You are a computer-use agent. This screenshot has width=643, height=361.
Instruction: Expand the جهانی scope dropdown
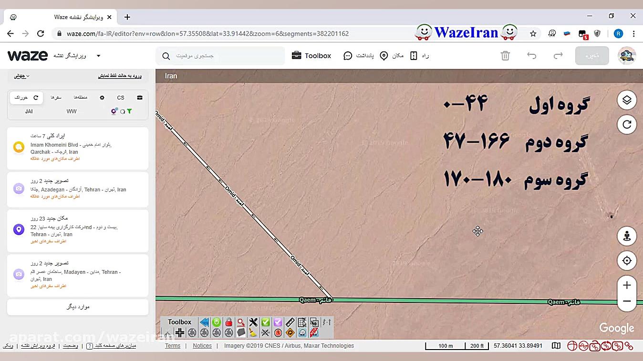pos(21,76)
